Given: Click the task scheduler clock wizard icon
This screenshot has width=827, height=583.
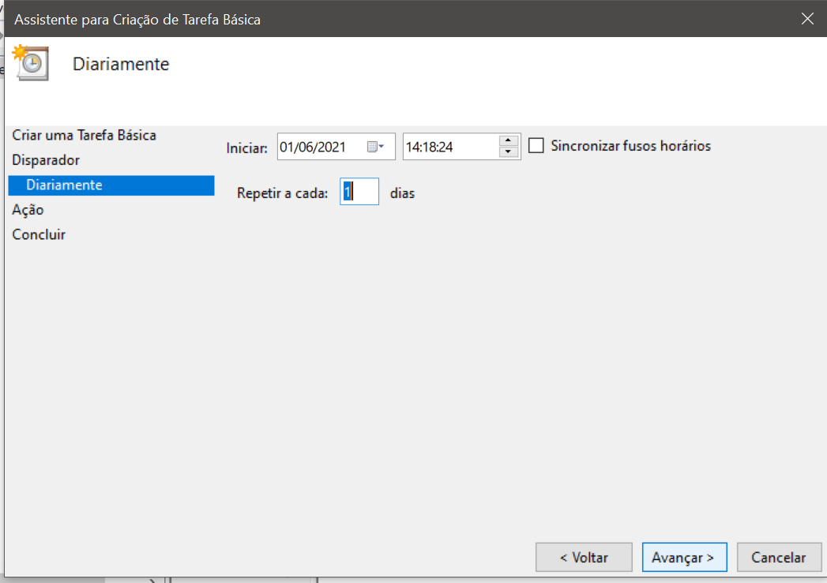Looking at the screenshot, I should (x=31, y=62).
